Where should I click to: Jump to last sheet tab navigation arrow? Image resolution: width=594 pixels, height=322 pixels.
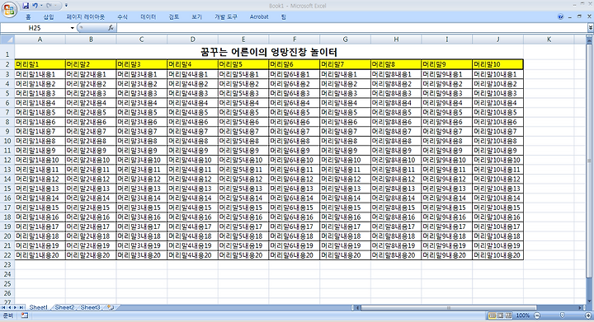(21, 307)
